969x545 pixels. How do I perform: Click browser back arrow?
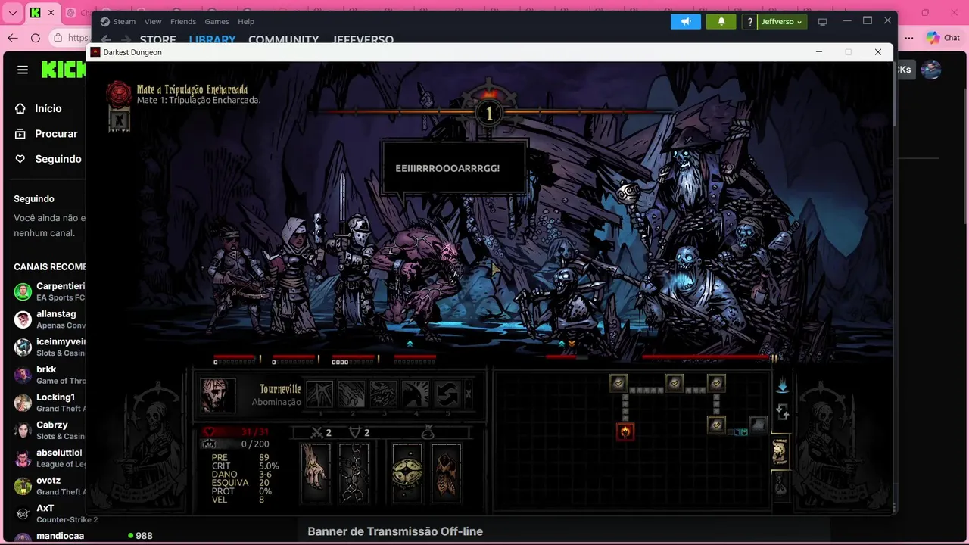pos(12,38)
